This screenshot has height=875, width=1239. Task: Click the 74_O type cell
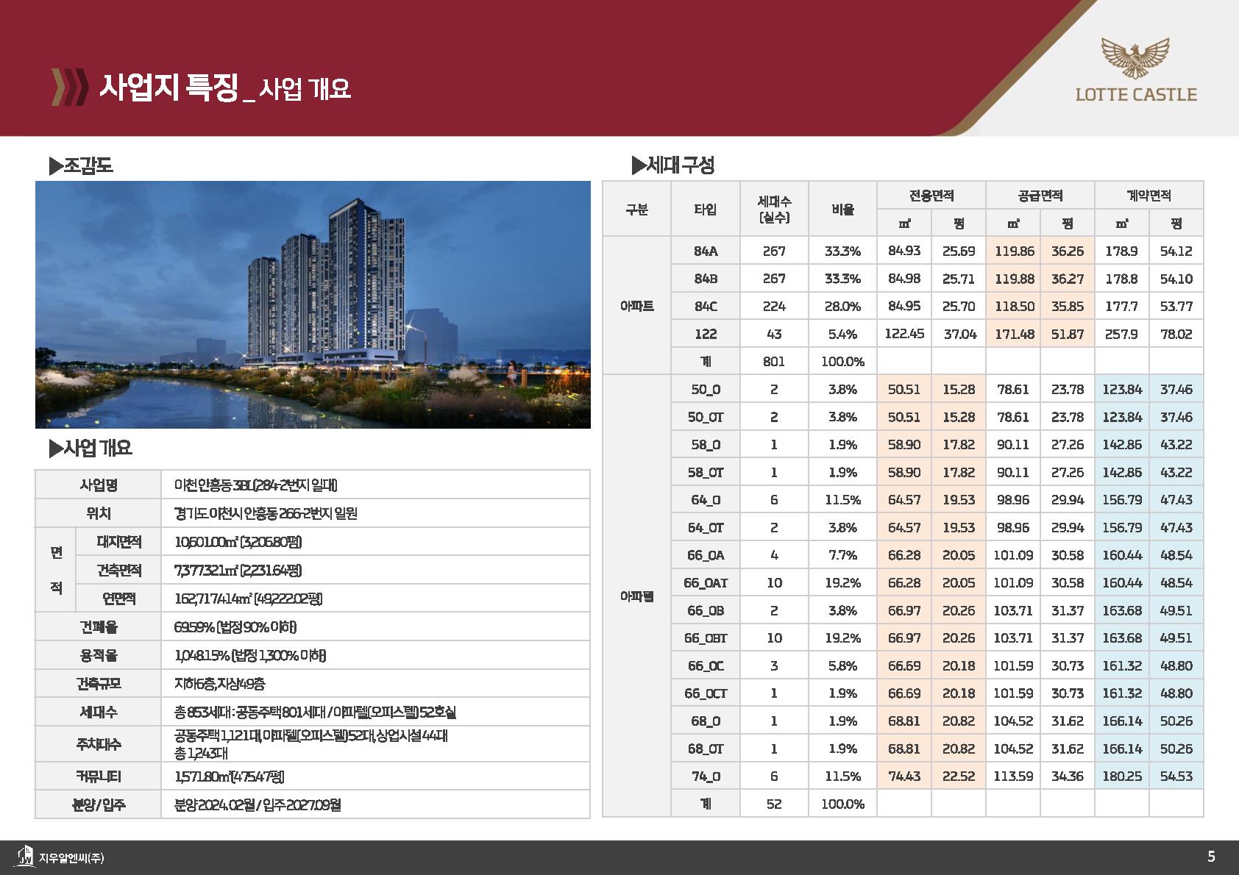coord(706,776)
